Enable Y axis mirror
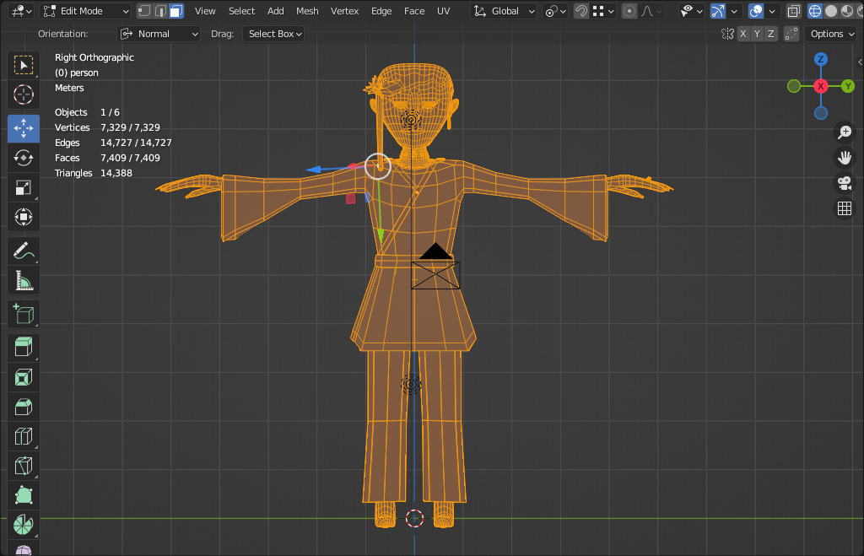This screenshot has width=864, height=556. [757, 34]
